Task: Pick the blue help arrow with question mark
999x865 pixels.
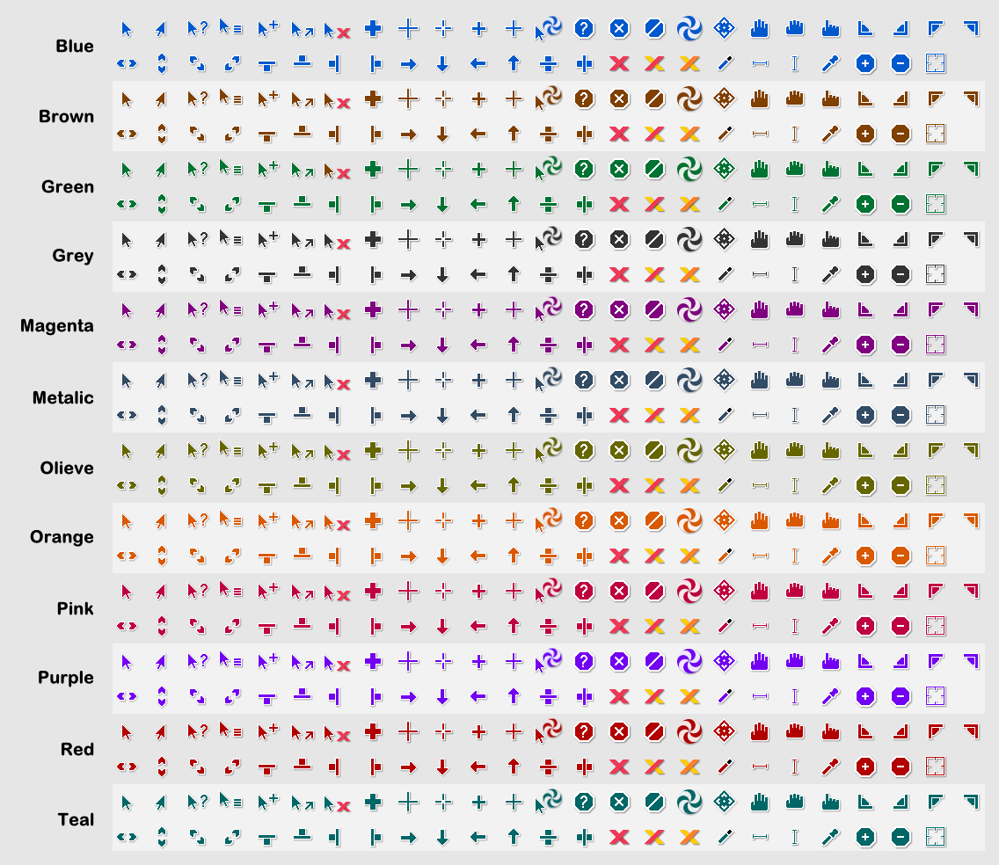Action: click(198, 28)
